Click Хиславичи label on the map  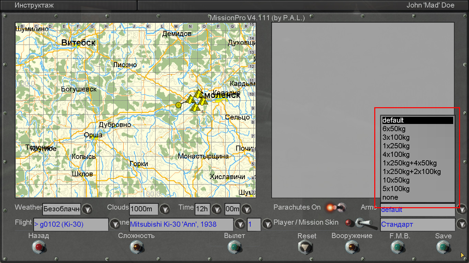coord(228,177)
